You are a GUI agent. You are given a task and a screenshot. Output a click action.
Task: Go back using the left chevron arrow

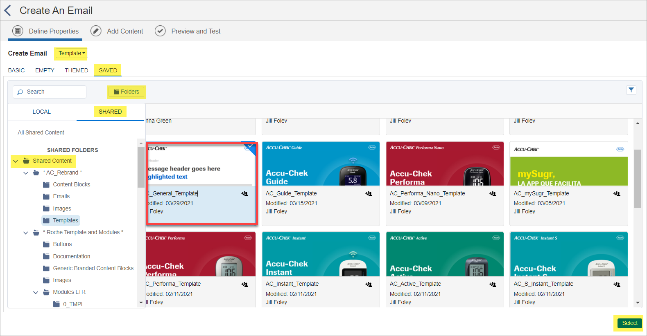tap(7, 10)
